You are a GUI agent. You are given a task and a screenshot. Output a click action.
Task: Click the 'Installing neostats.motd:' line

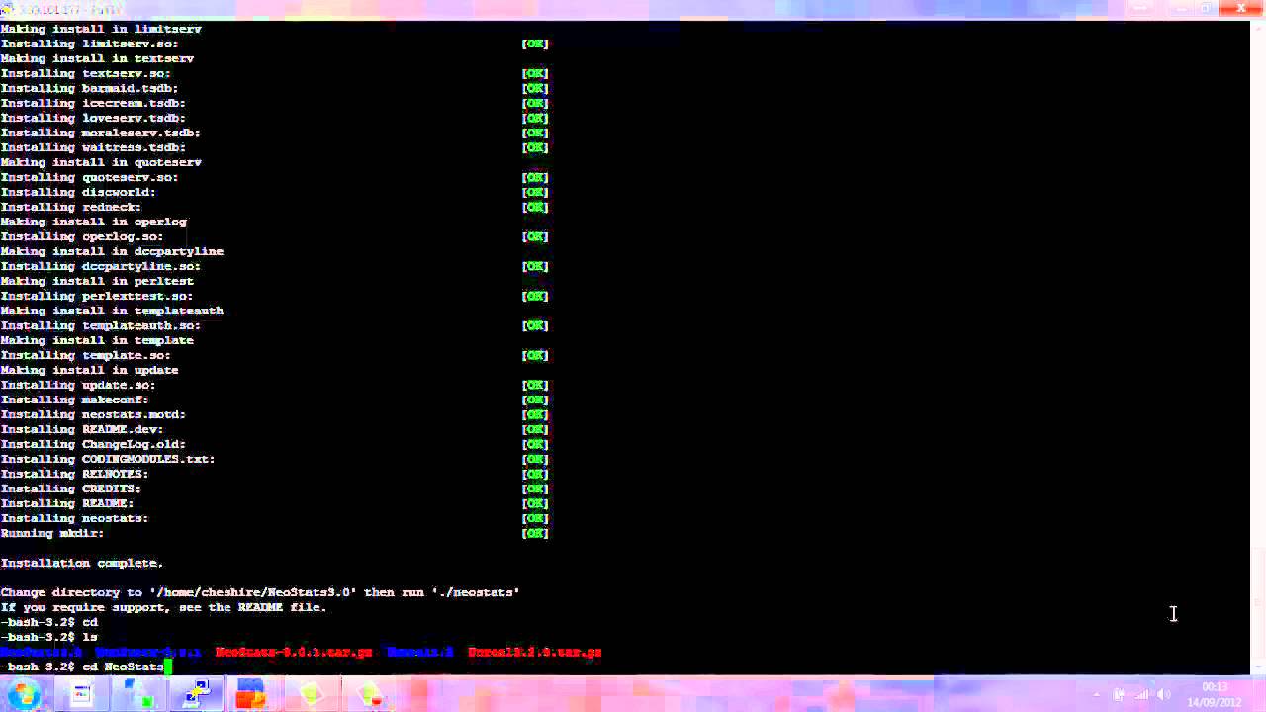93,414
